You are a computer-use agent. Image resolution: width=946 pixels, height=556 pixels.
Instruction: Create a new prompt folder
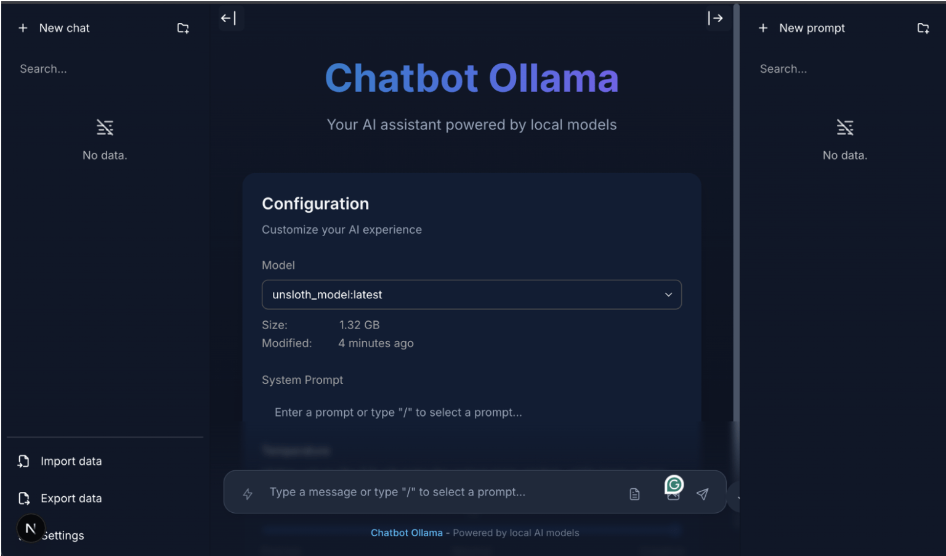(923, 28)
